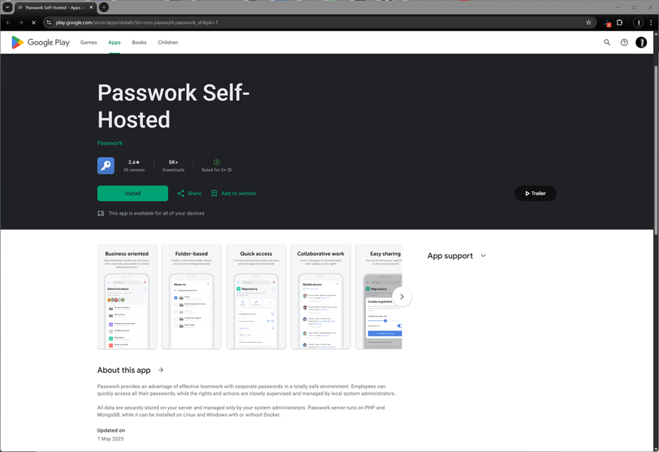Open the Chrome profile icon

tap(638, 23)
